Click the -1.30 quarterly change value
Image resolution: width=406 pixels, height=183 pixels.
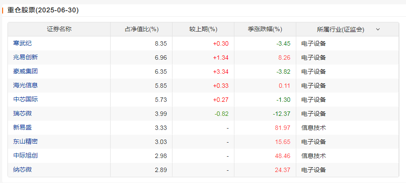[284, 100]
